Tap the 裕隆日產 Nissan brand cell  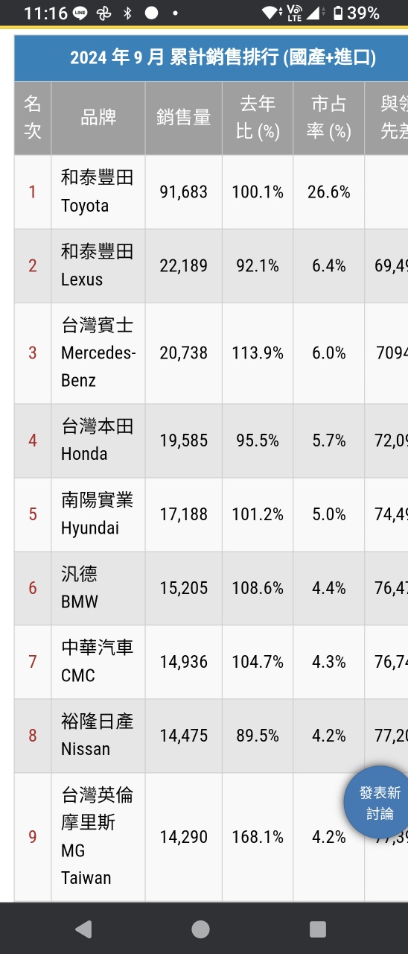[x=98, y=736]
